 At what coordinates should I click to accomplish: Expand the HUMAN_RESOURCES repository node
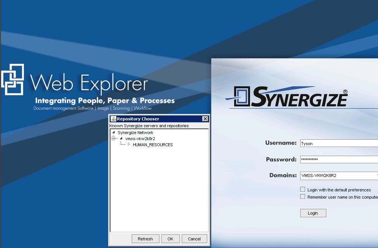[x=129, y=144]
